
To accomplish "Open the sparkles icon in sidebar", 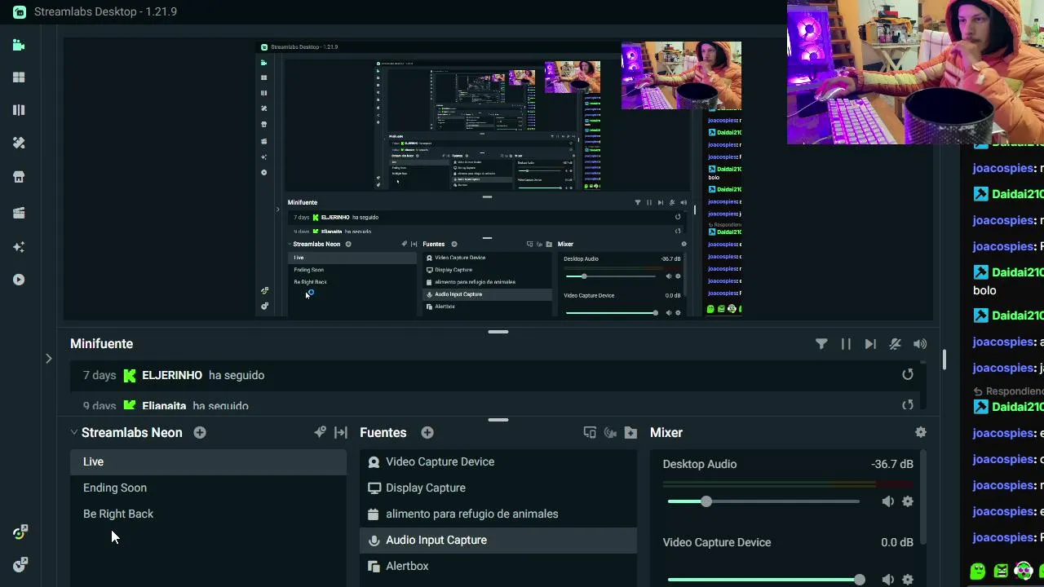I will pyautogui.click(x=19, y=247).
